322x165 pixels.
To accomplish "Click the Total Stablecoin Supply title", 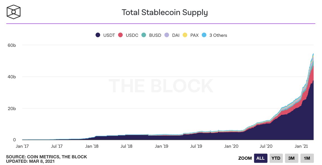I will (165, 13).
